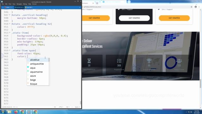Choose azure from color suggestions
The height and width of the screenshot is (114, 202).
[38, 76]
